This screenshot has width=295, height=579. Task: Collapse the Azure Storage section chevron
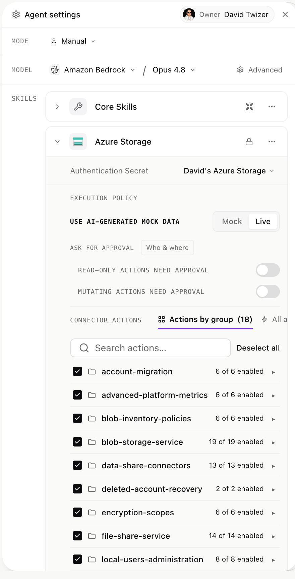tap(57, 142)
